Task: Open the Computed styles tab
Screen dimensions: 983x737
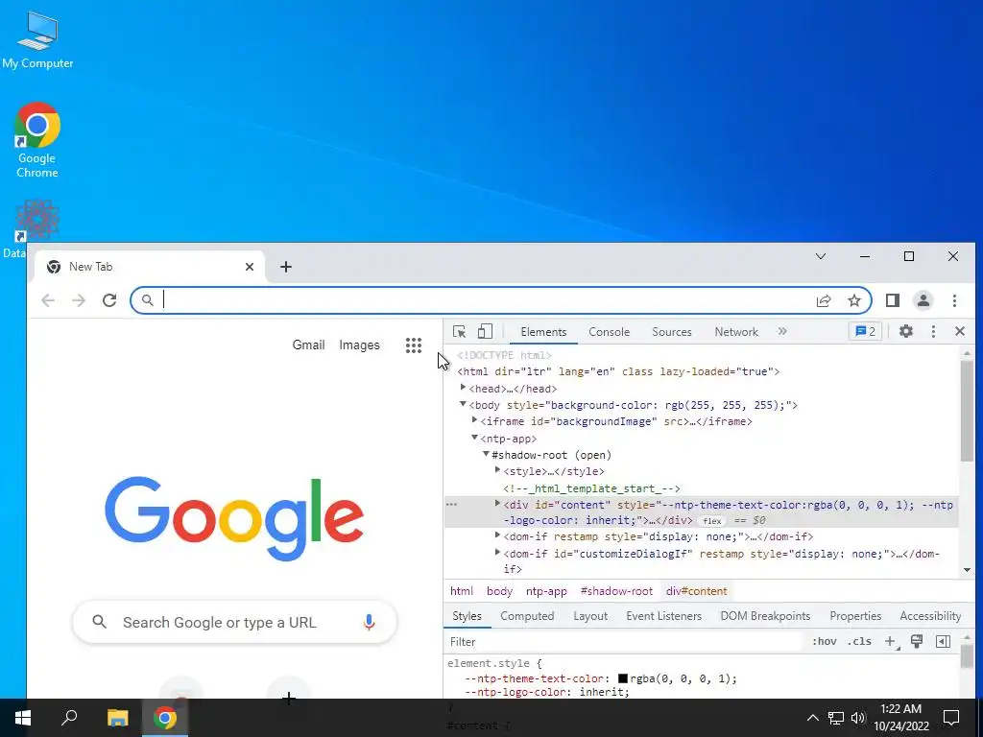Action: [527, 616]
